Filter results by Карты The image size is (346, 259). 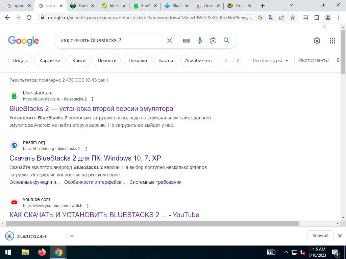(166, 61)
